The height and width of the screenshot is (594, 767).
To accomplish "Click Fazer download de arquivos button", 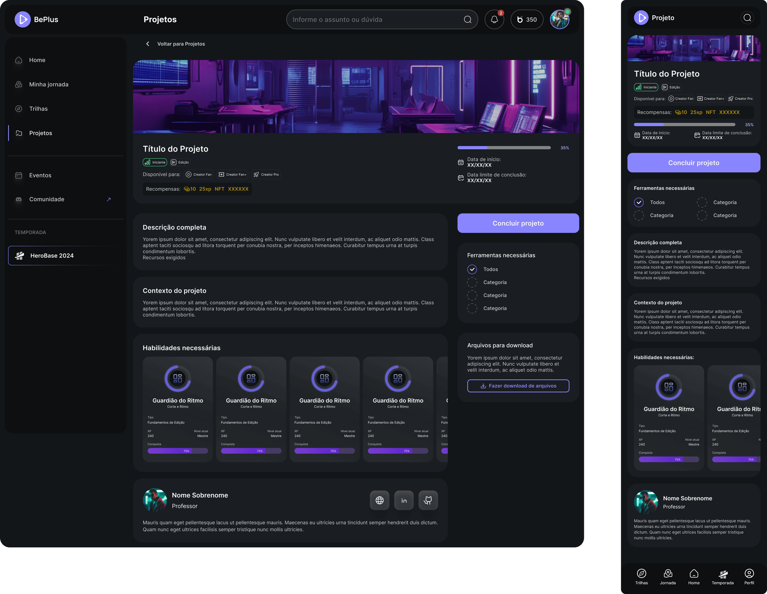I will coord(518,386).
